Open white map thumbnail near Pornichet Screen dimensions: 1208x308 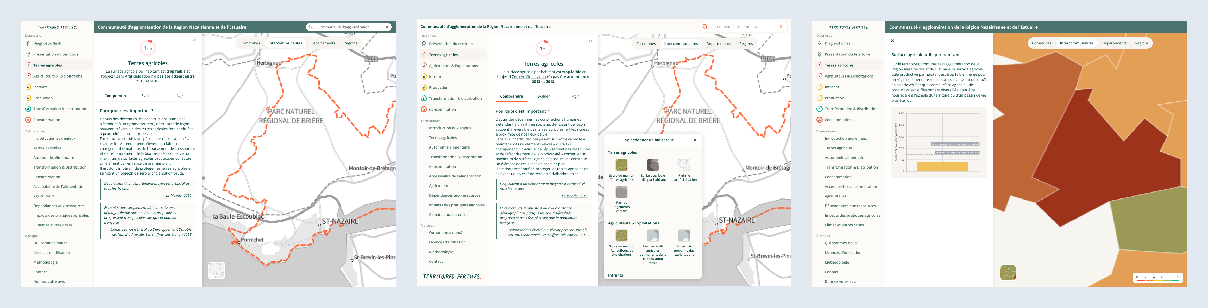pos(216,271)
